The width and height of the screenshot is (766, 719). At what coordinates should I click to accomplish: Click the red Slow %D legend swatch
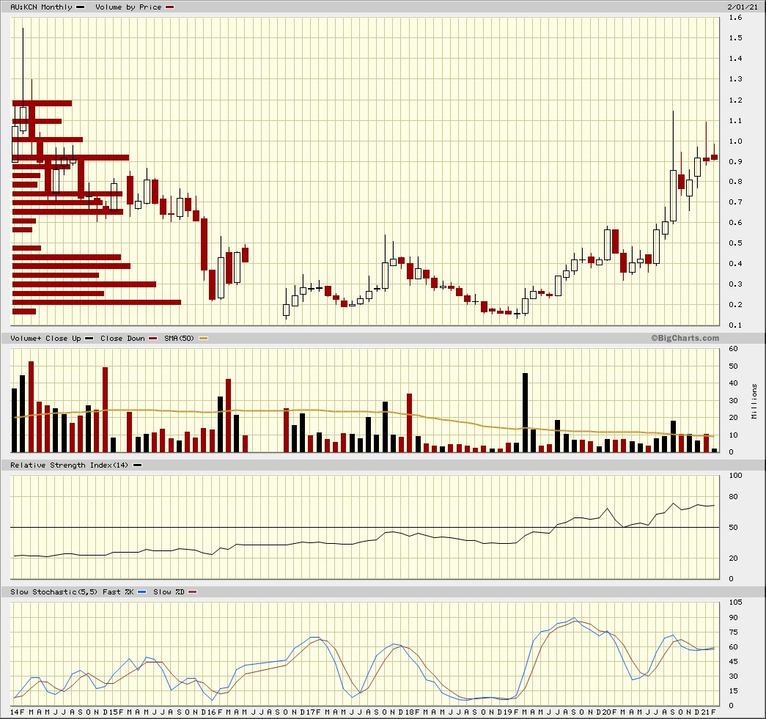tap(194, 591)
